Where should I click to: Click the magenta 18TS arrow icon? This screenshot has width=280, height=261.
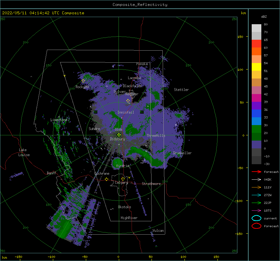coord(256,211)
